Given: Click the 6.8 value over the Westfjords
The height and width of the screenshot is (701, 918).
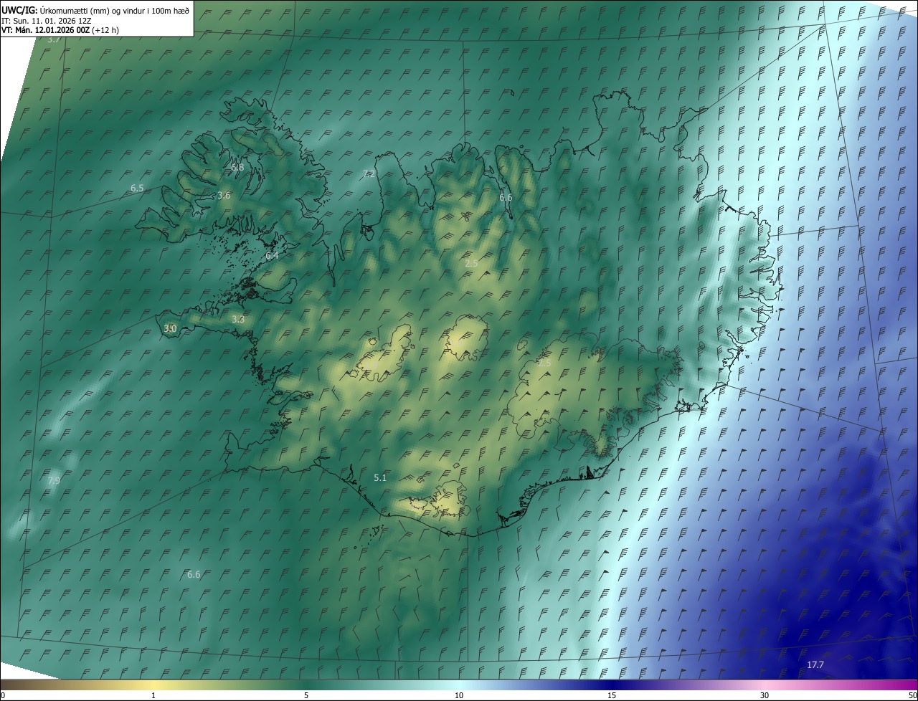Looking at the screenshot, I should 237,167.
